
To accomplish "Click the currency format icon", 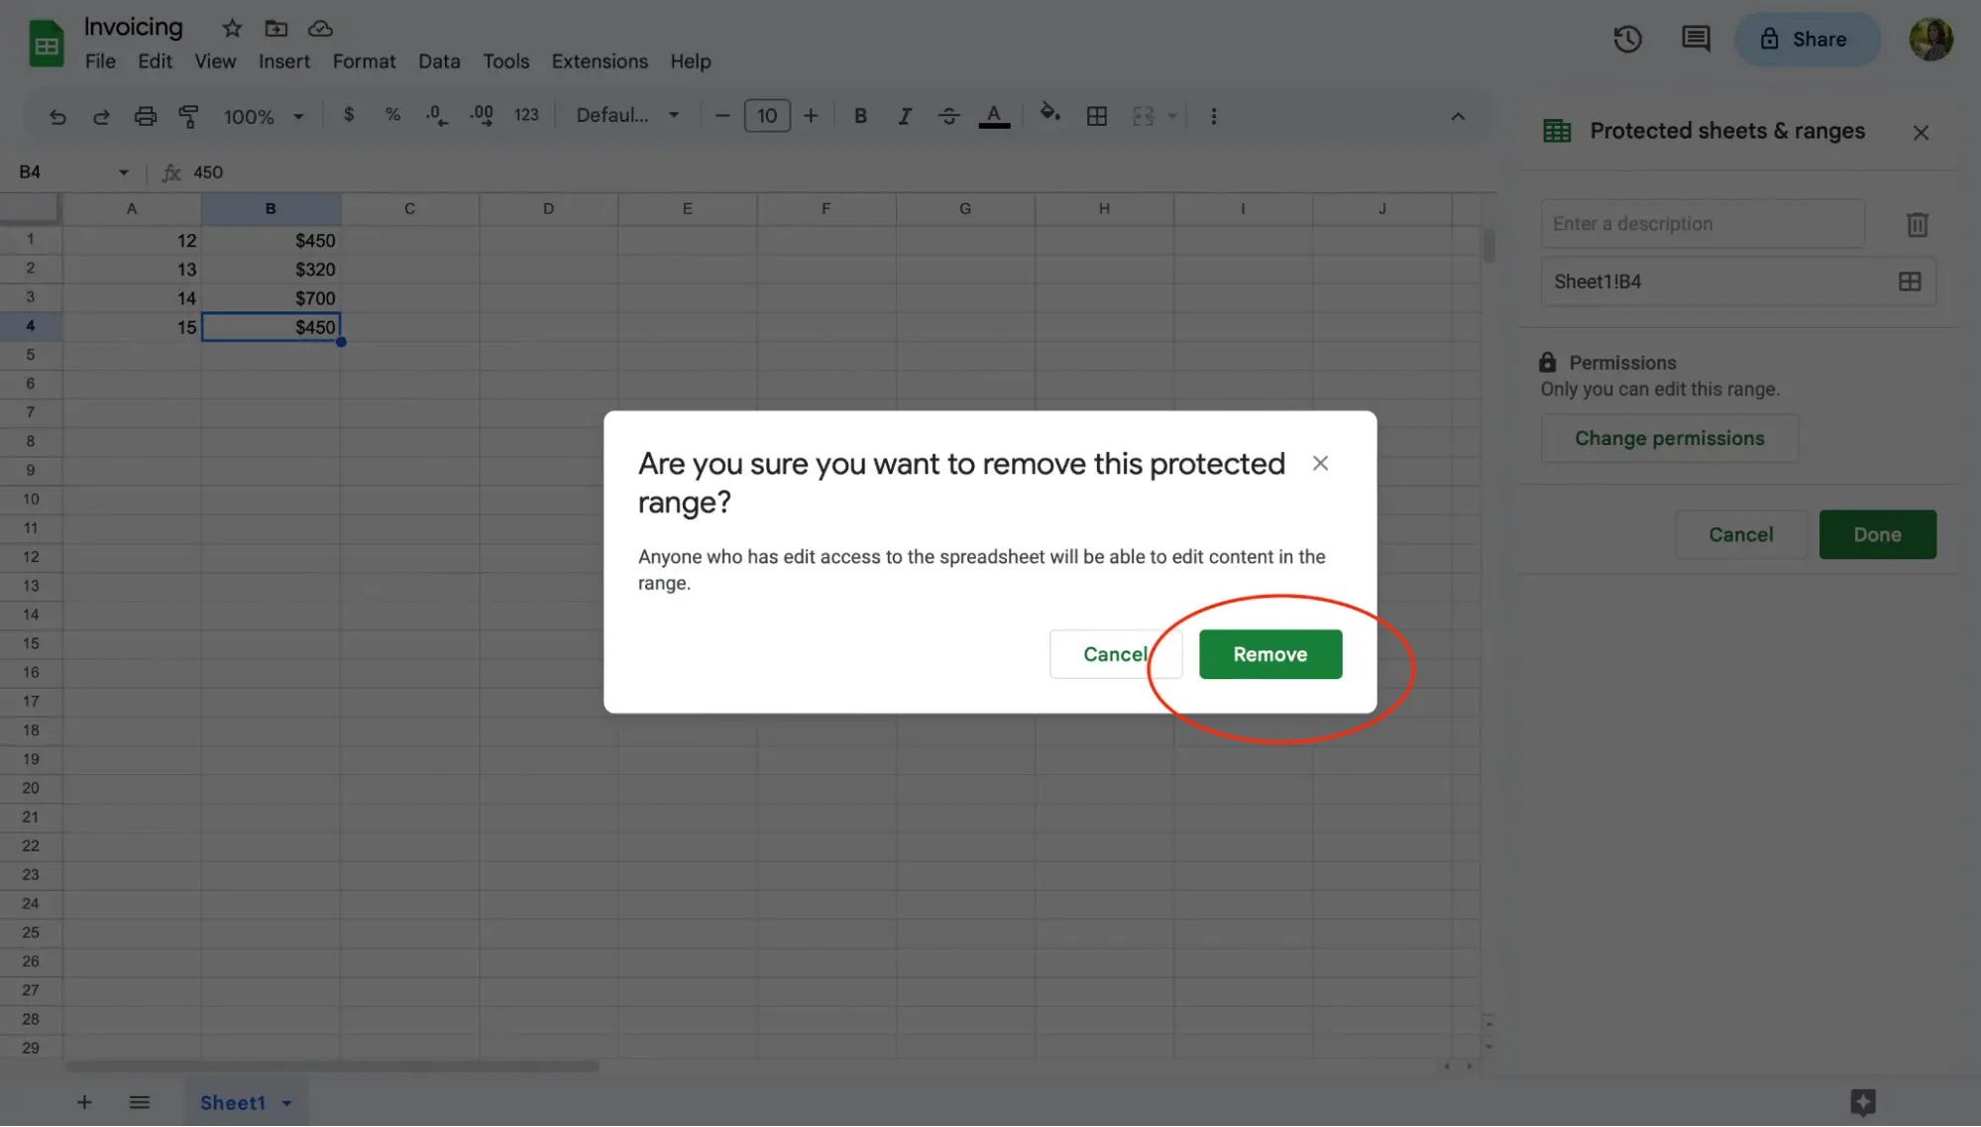I will point(348,114).
